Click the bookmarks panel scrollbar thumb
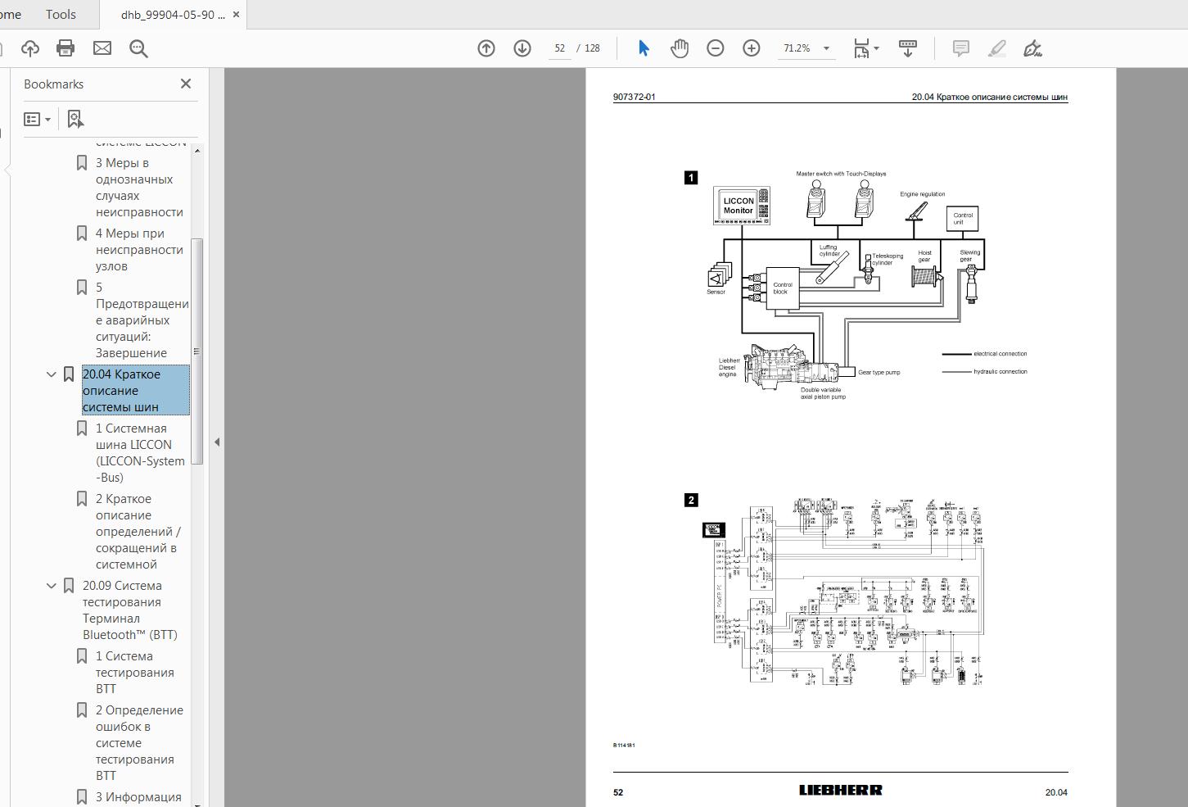This screenshot has height=807, width=1188. (196, 351)
